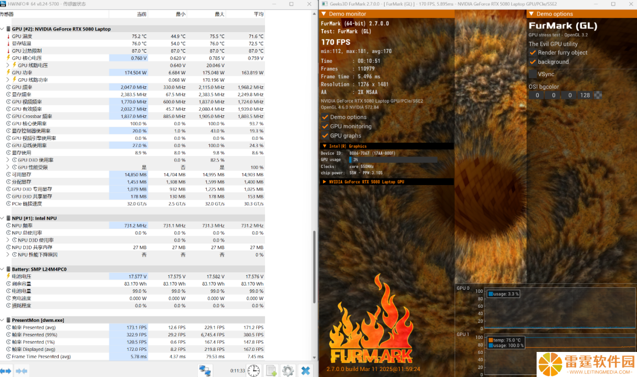
Task: Click the clock icon beside GPU Crossbar 频率
Action: (9, 116)
